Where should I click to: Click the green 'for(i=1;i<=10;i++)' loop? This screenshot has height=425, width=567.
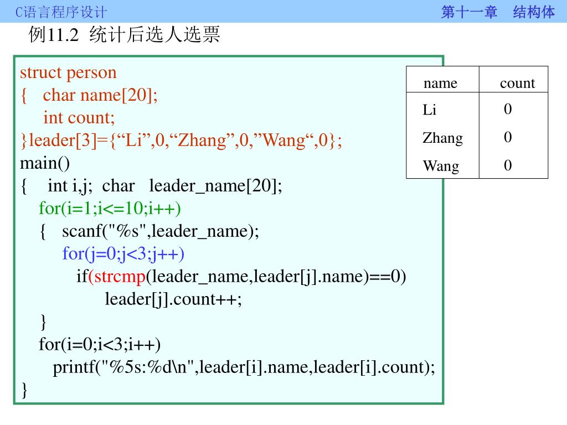pos(110,209)
